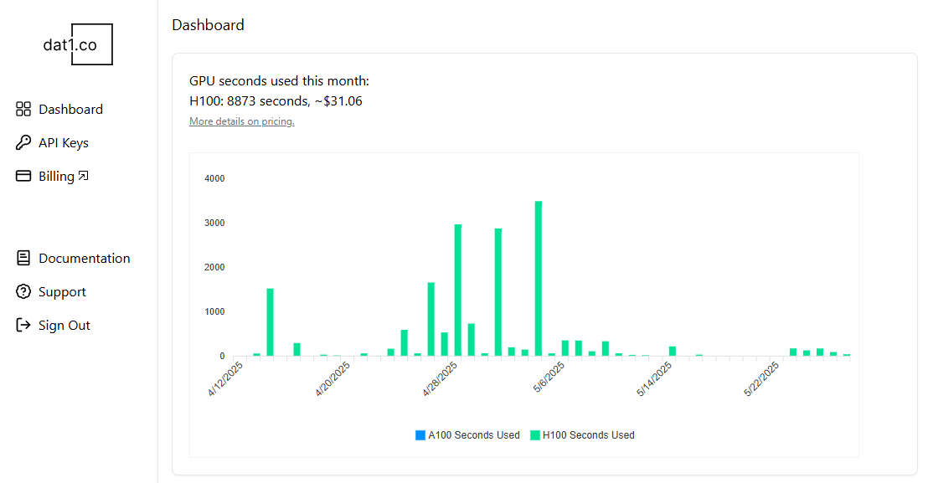The width and height of the screenshot is (928, 483).
Task: Click the Billing credit card icon
Action: click(x=23, y=177)
